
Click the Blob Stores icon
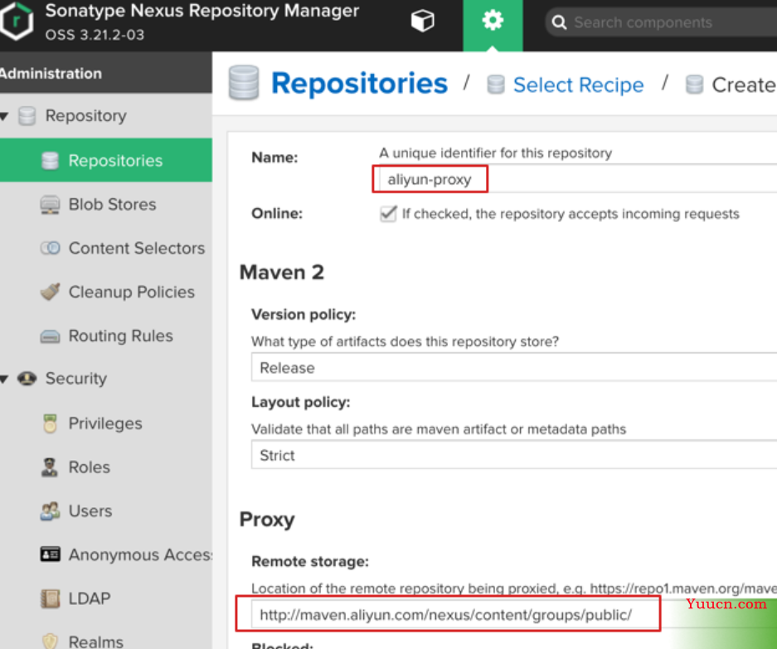pyautogui.click(x=50, y=205)
